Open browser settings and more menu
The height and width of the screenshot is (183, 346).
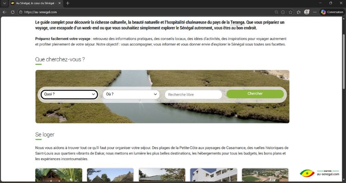point(315,12)
